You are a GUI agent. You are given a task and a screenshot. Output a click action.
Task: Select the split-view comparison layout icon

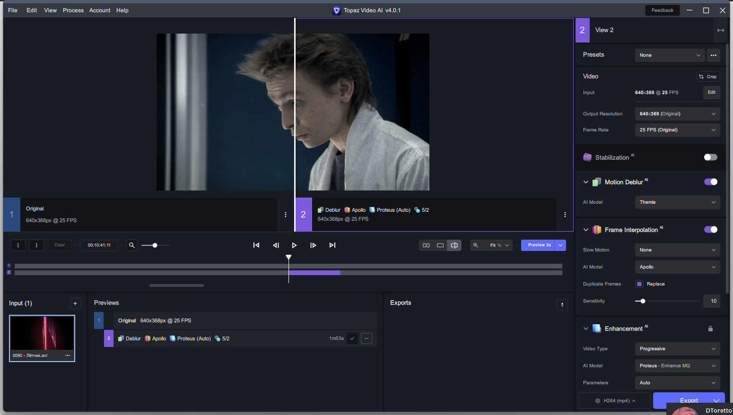[454, 245]
